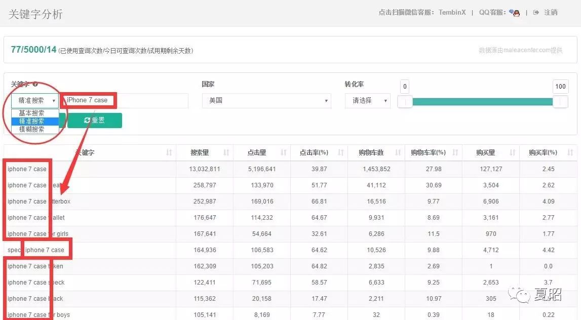The image size is (581, 320).
Task: Select the search volume cell 176,647
Action: [x=205, y=218]
